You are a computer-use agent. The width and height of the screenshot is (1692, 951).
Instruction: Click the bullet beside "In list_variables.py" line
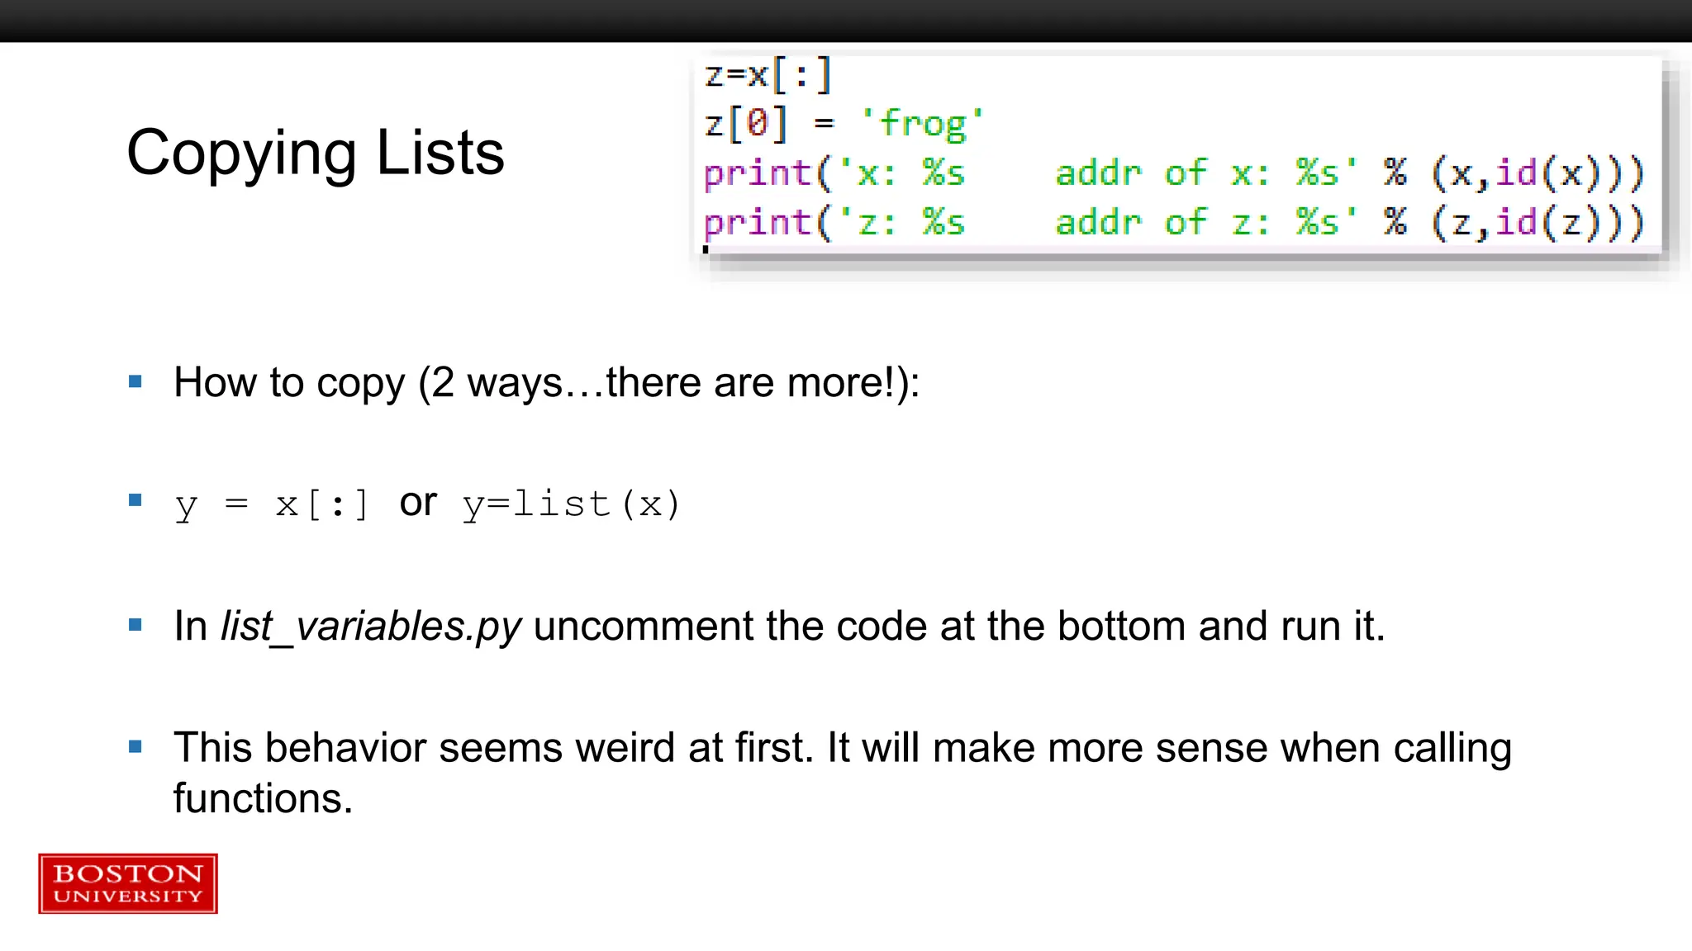point(135,625)
